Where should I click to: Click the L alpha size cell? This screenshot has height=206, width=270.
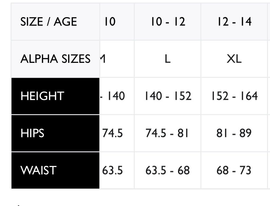click(x=167, y=59)
